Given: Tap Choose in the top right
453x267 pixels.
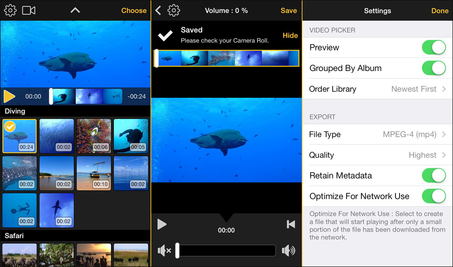Looking at the screenshot, I should pos(134,10).
